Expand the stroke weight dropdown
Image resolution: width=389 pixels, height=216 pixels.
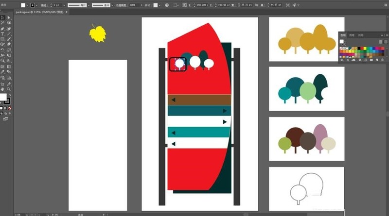[64, 5]
